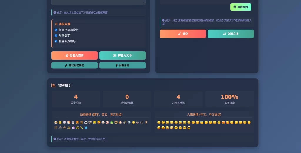Image resolution: width=301 pixels, height=153 pixels.
Task: Choose the unicorn emoji
Action: click(x=73, y=128)
